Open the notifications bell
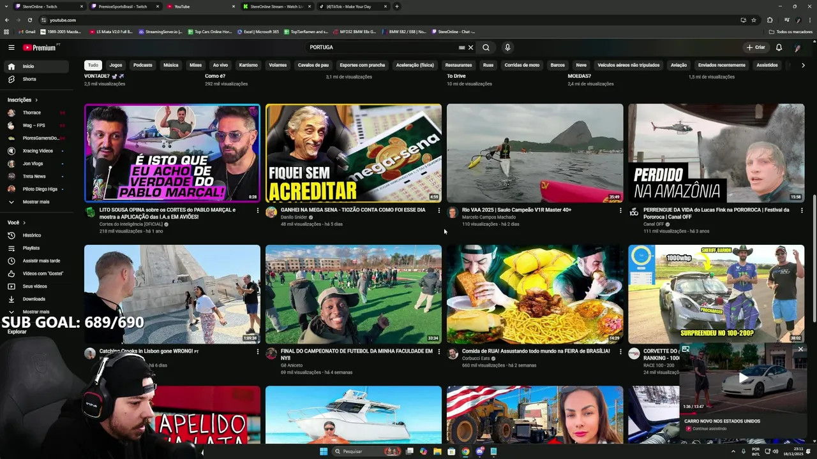The height and width of the screenshot is (459, 817). pos(779,47)
